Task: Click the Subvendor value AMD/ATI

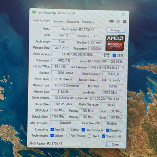Action: (x=64, y=60)
